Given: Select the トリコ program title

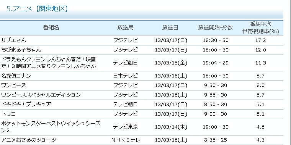Looking at the screenshot, I should pos(8,114).
